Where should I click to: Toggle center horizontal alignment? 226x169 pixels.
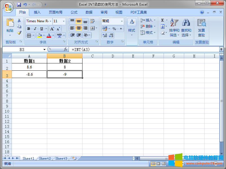click(79, 28)
